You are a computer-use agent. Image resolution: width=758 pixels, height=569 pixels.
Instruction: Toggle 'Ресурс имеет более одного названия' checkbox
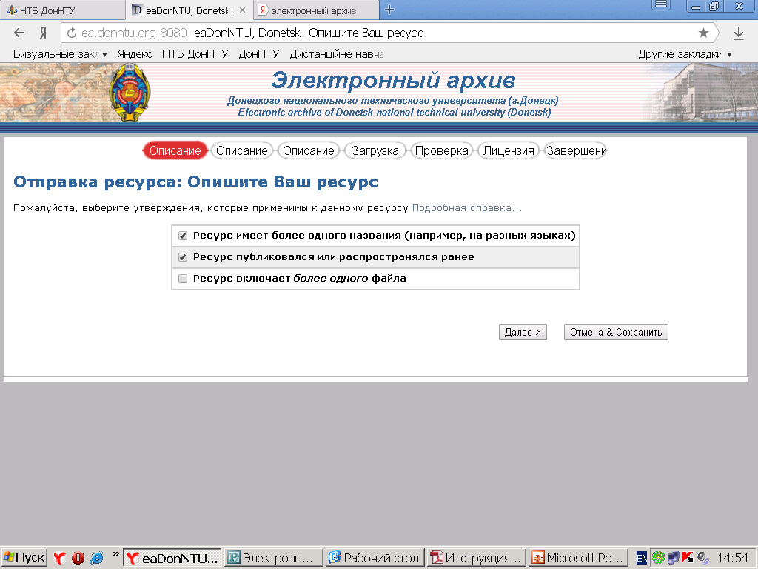(x=183, y=236)
